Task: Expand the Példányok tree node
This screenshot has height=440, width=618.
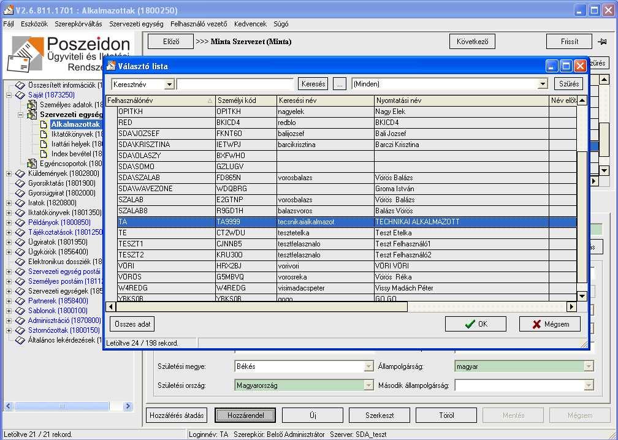Action: [9, 222]
